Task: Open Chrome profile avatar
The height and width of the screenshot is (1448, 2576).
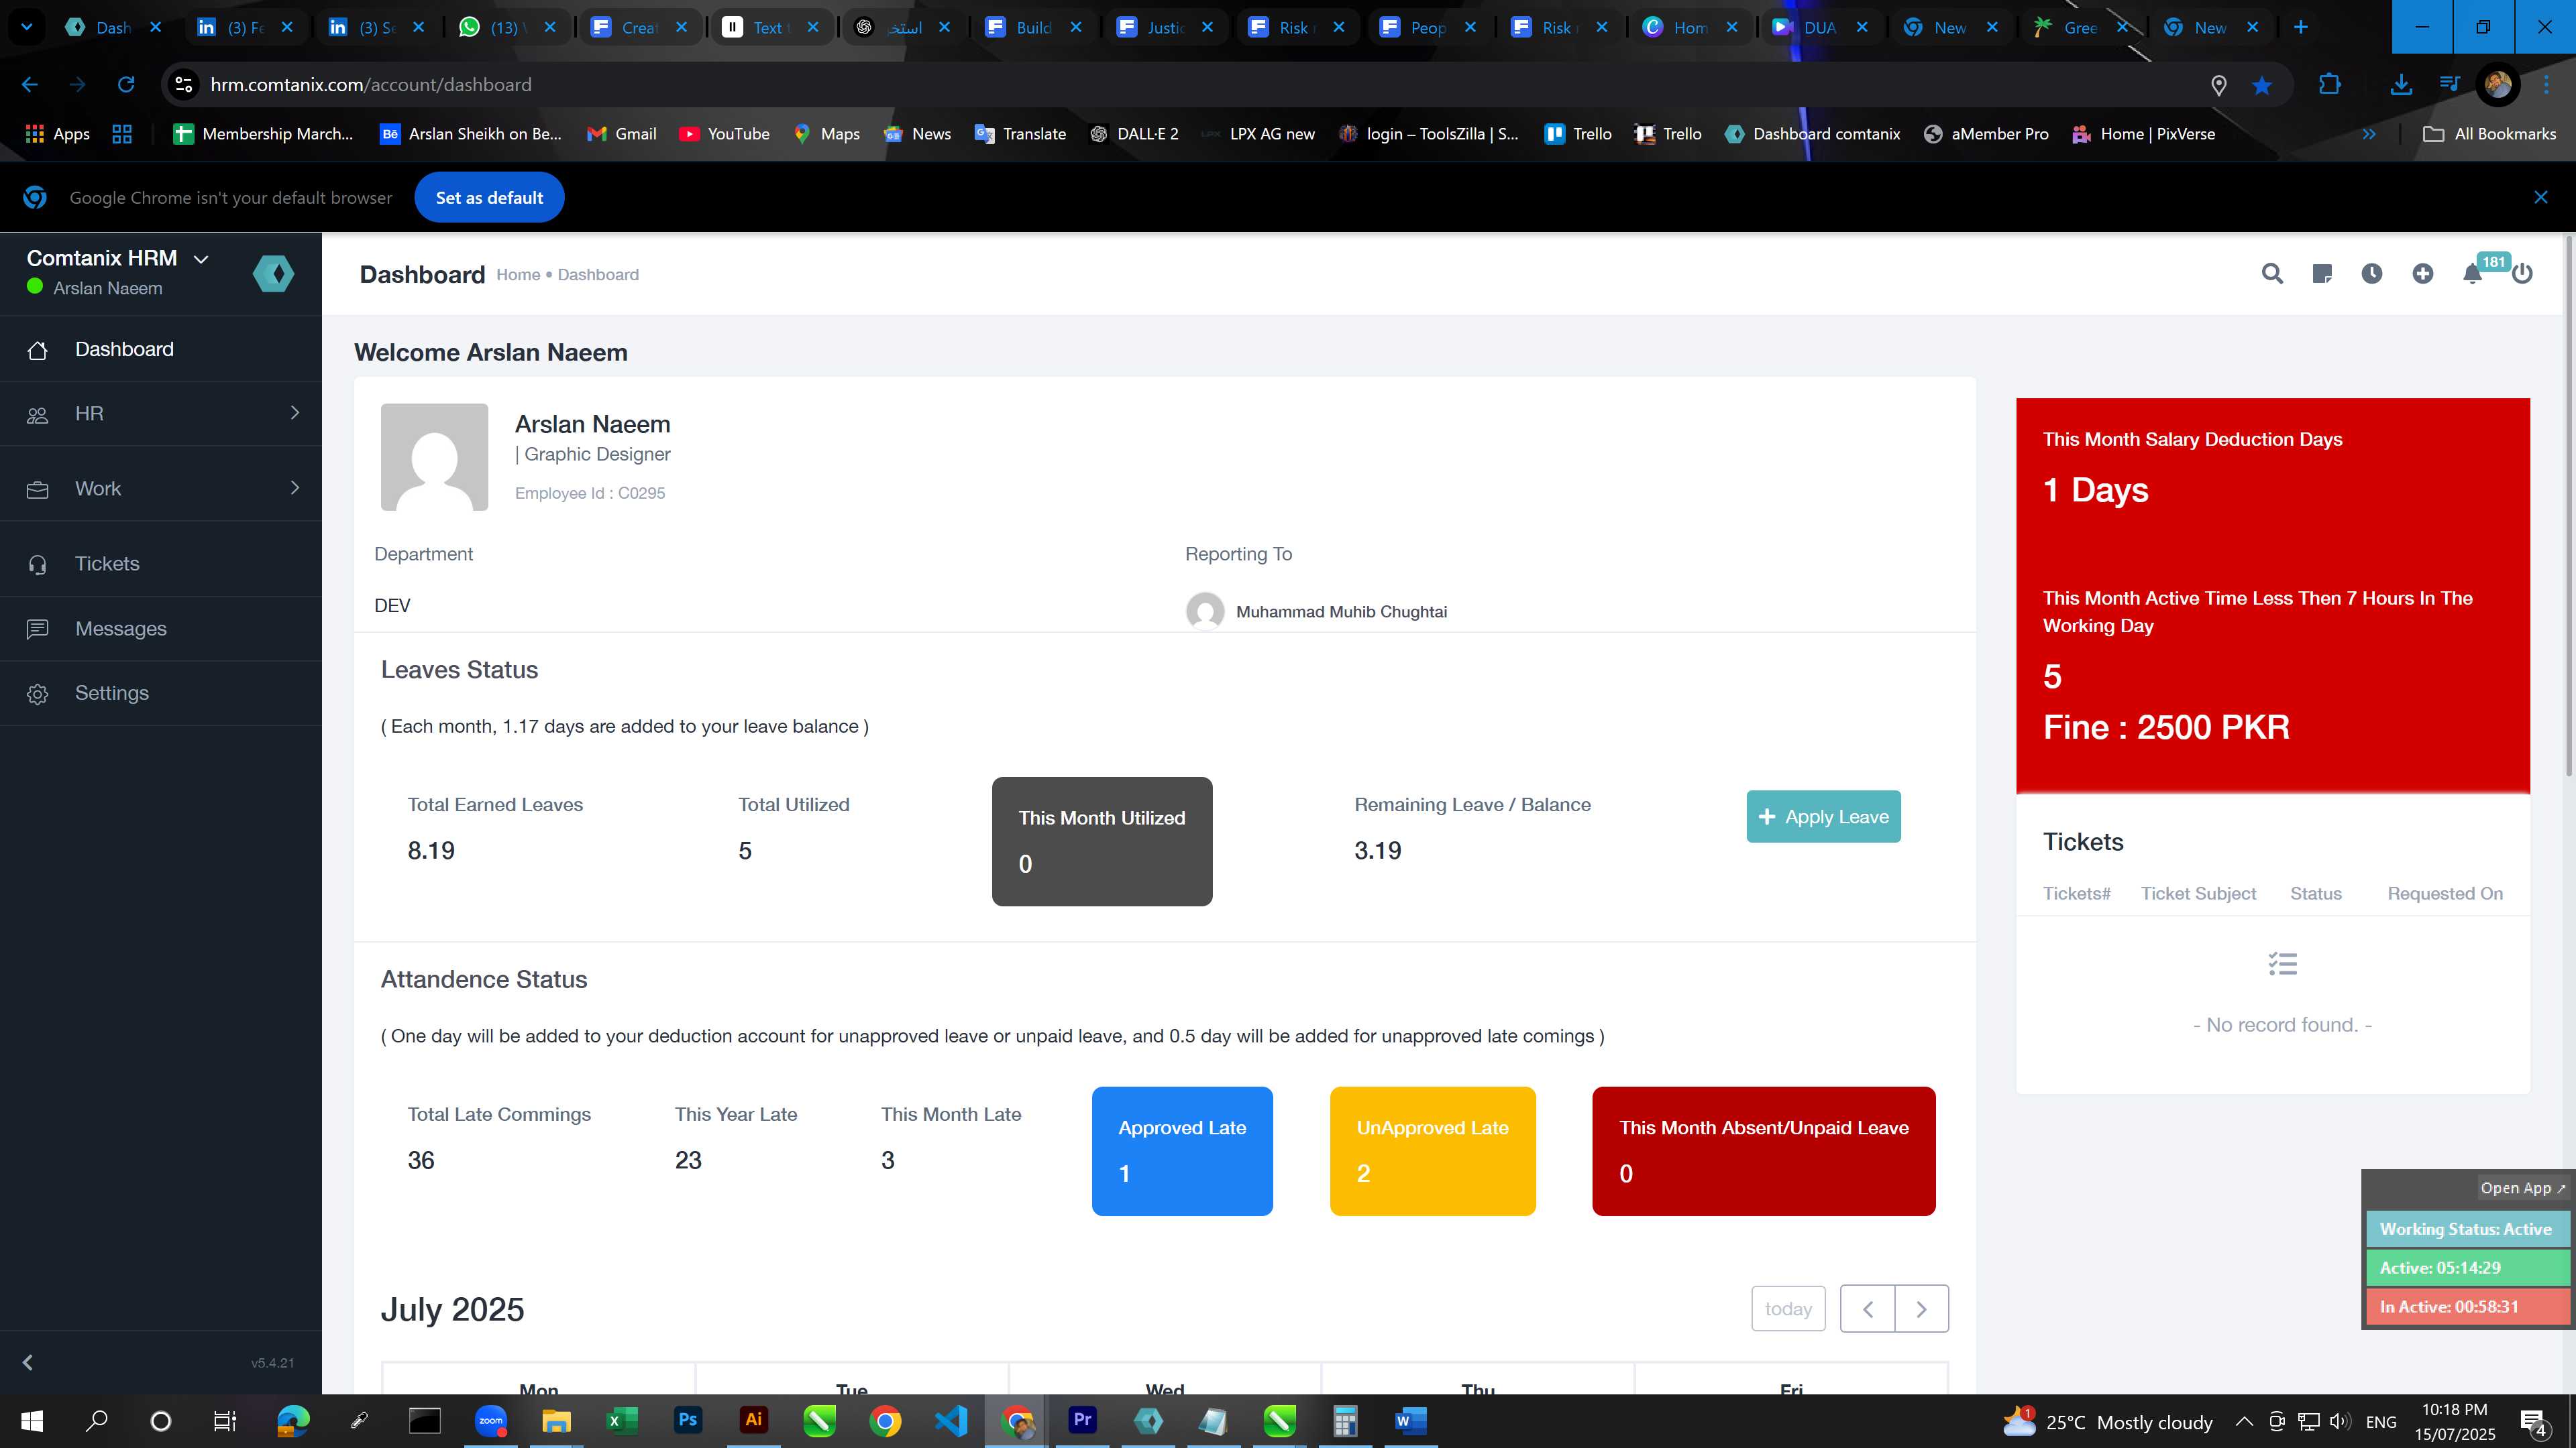Action: 2497,85
